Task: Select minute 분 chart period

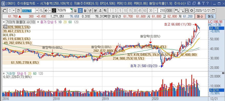Action: point(95,10)
